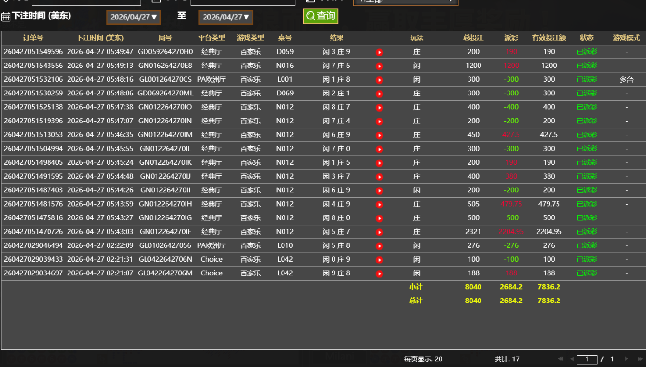This screenshot has height=367, width=646.
Task: Play video replay for order 260427029039433
Action: tap(379, 260)
